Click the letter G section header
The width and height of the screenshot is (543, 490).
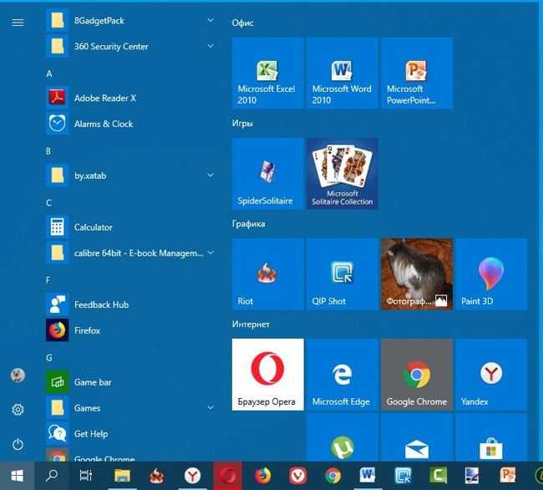click(x=49, y=358)
